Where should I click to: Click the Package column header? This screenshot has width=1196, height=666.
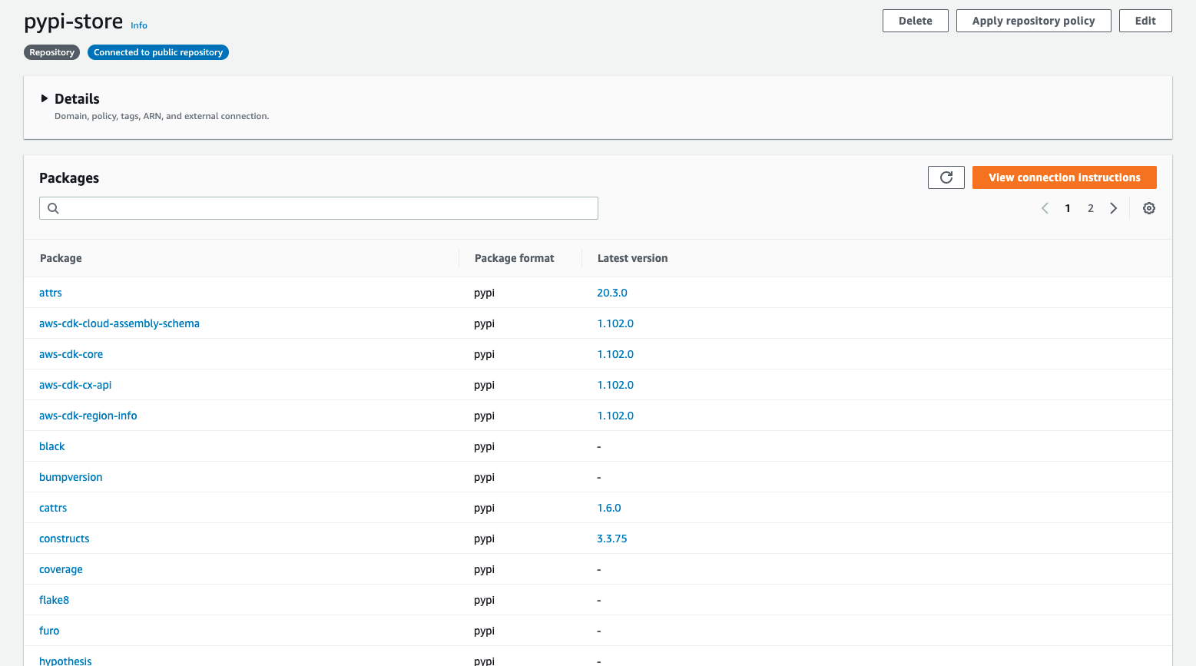click(61, 258)
